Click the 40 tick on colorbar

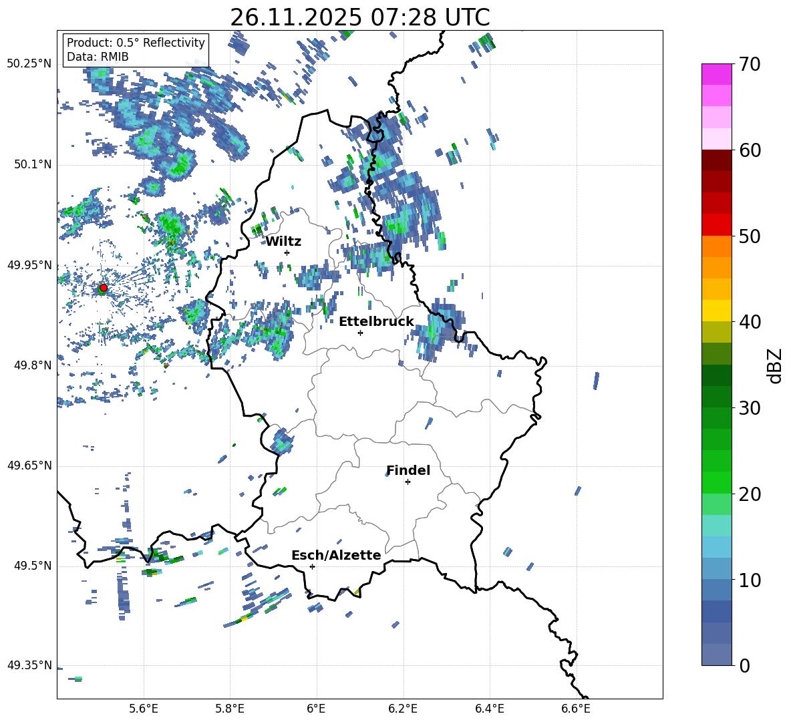749,322
